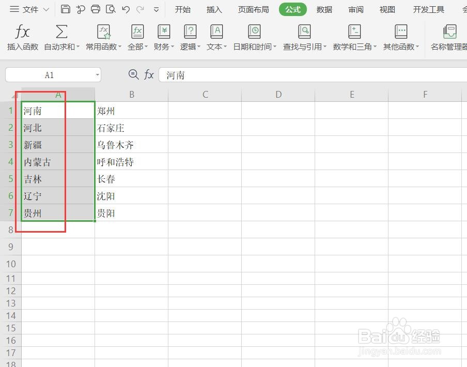The height and width of the screenshot is (367, 467).
Task: Click the fx button beside the formula bar
Action: 149,74
